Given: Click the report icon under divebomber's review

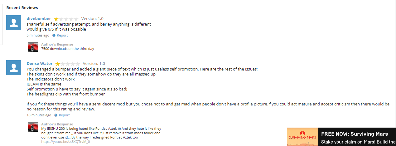Looking at the screenshot, I should (54, 36).
